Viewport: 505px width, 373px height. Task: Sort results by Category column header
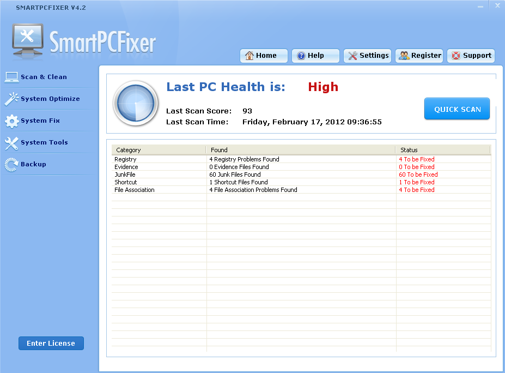[159, 150]
